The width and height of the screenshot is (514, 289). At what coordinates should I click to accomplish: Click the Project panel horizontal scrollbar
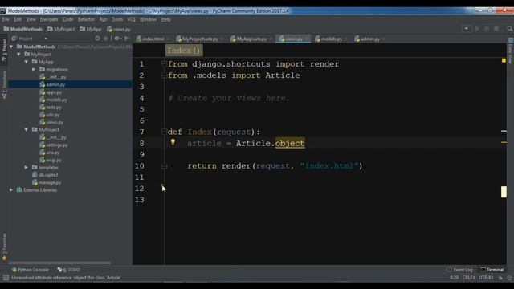coord(59,263)
